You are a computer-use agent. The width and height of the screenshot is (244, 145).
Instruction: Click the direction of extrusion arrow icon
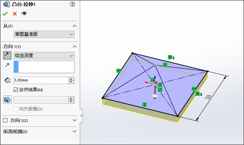7,65
